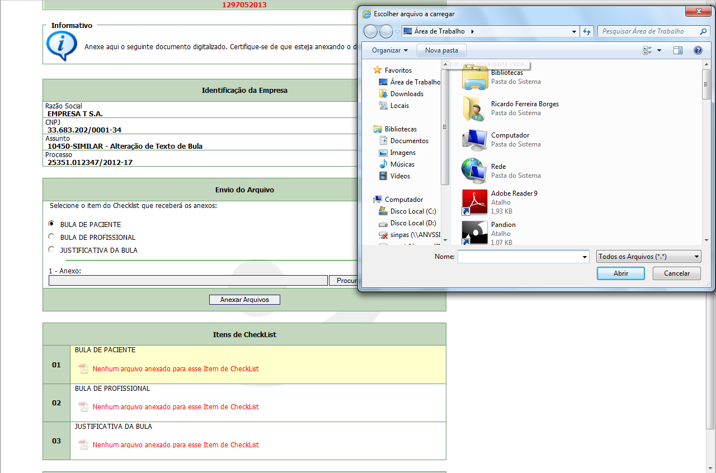Screen dimensions: 716x473
Task: Expand the Nome field history dropdown arrow
Action: tap(585, 257)
